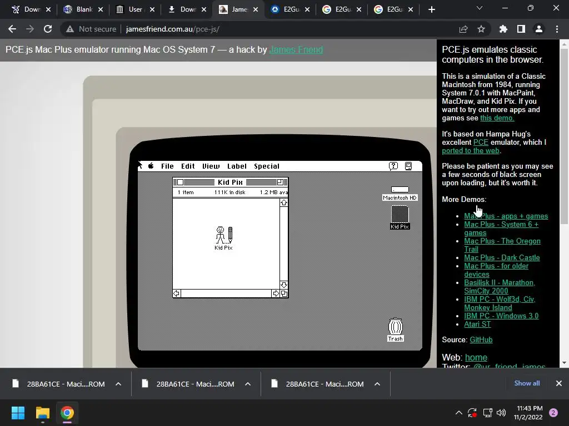Screen dimensions: 569x426
Task: Open the PCE emulator link
Action: (481, 143)
